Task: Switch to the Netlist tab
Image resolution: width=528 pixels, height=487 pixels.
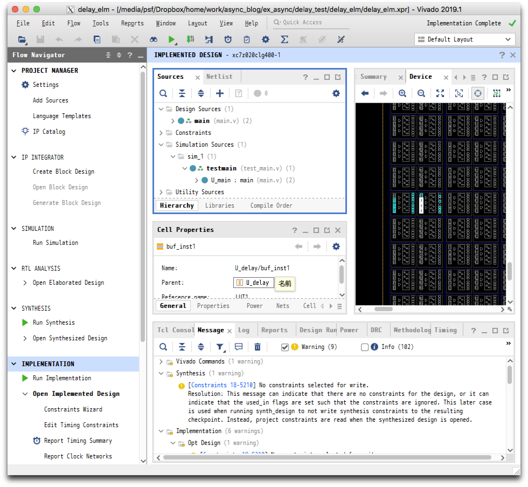Action: coord(219,77)
